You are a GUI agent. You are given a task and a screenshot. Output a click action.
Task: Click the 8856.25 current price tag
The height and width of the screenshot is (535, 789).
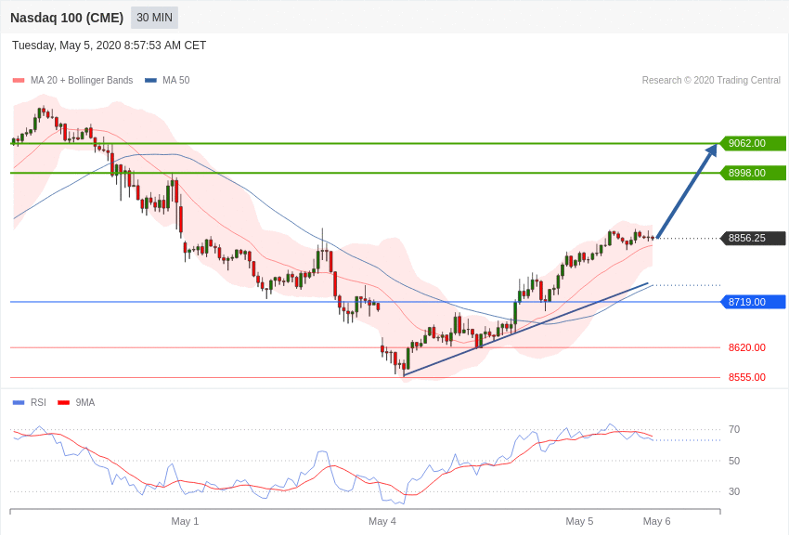[754, 238]
